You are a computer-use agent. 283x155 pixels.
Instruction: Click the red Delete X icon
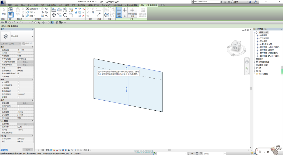tap(83, 16)
